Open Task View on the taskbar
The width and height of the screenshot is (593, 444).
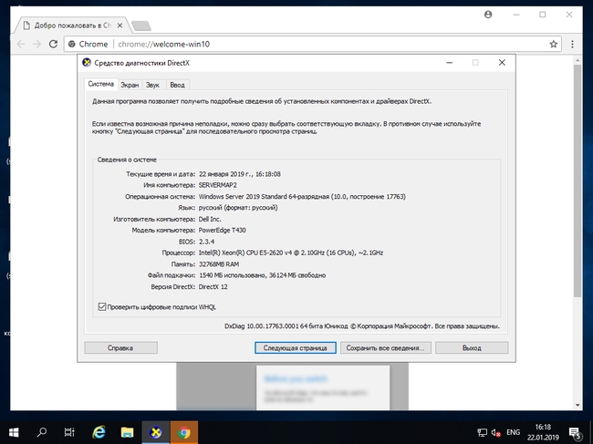pos(69,432)
